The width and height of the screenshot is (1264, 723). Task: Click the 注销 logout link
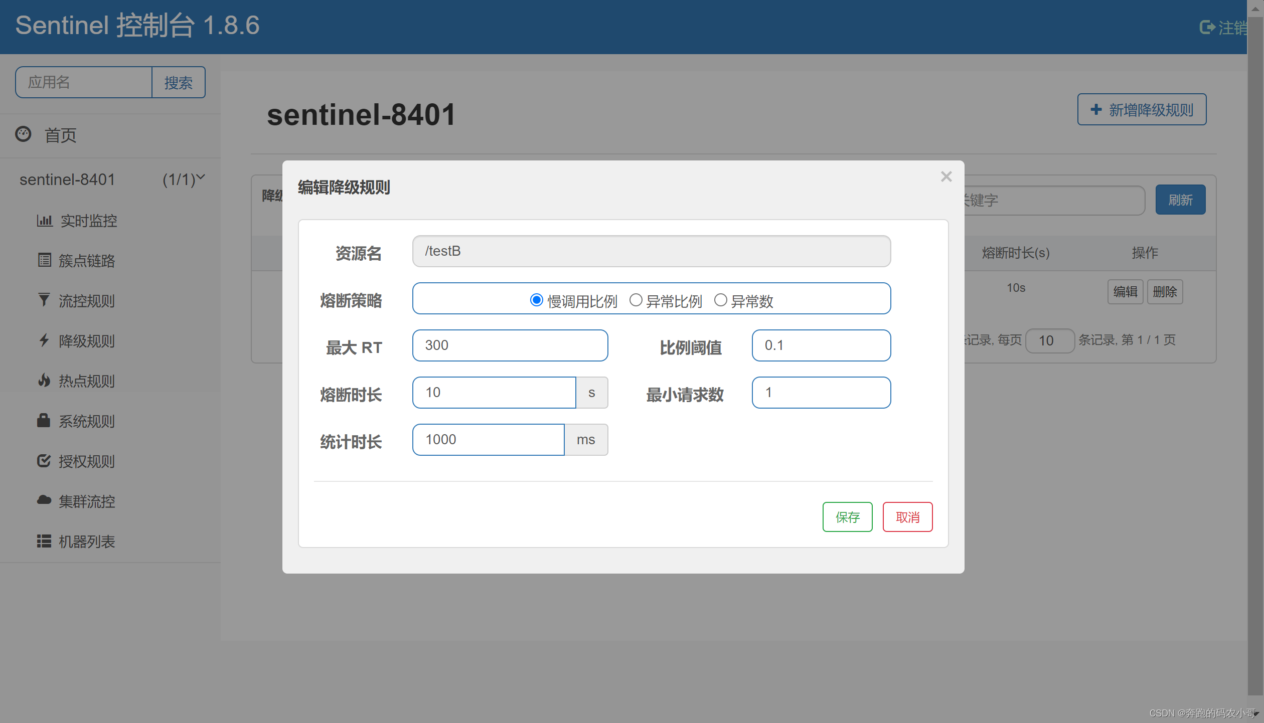tap(1224, 27)
